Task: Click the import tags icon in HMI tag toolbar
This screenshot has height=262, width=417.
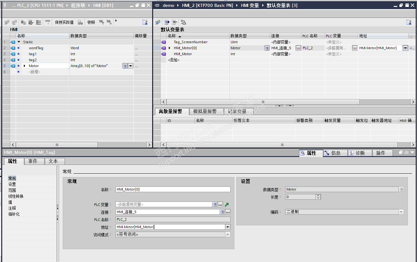Action: 174,22
